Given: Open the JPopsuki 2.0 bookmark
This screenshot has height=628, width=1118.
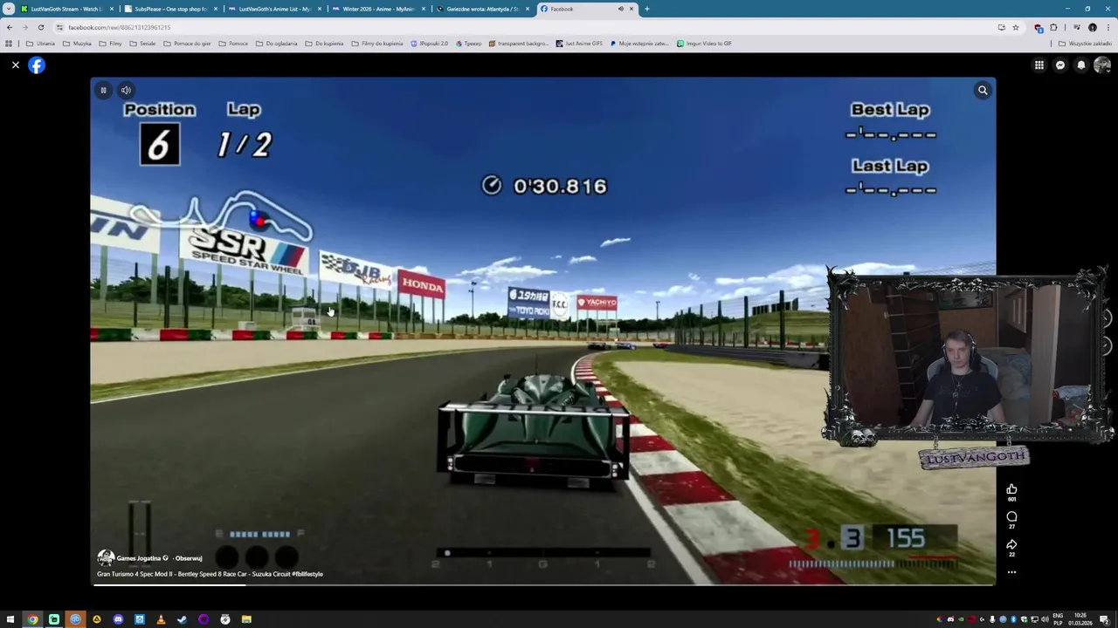Looking at the screenshot, I should [x=429, y=43].
